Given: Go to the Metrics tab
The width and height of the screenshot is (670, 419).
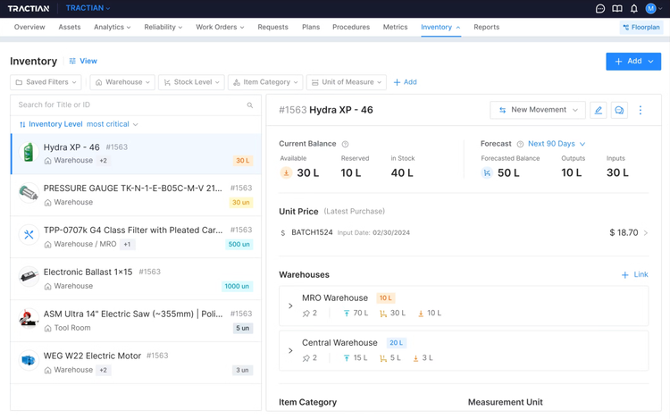Looking at the screenshot, I should [x=395, y=27].
